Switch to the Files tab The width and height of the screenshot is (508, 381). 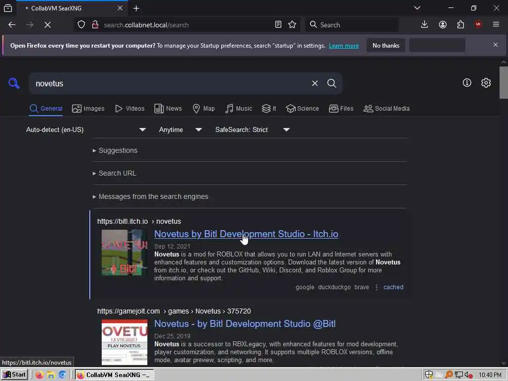tap(341, 109)
